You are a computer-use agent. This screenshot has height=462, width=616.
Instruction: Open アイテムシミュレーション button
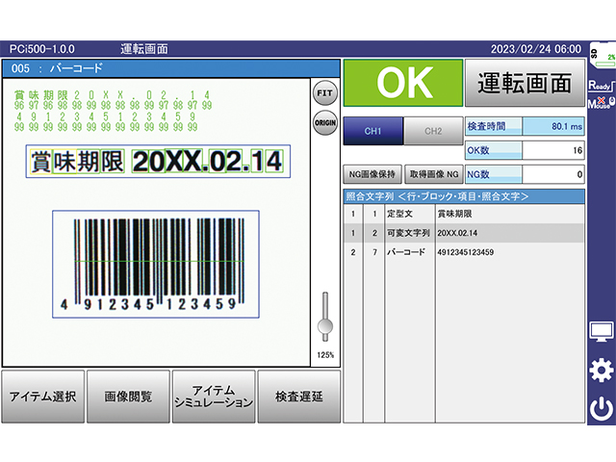coord(214,397)
